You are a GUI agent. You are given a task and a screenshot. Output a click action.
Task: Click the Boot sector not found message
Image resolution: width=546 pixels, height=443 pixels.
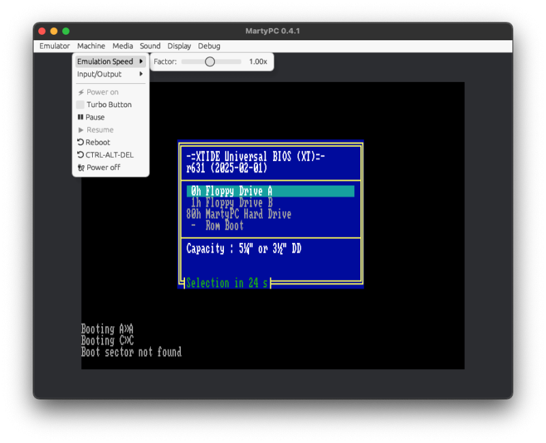click(x=131, y=352)
